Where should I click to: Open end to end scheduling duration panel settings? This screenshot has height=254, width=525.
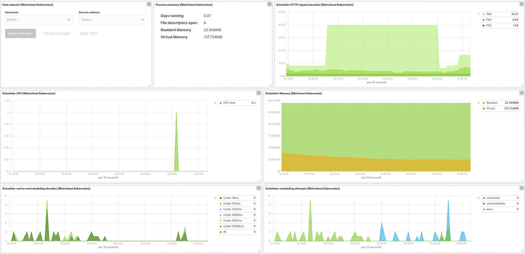click(x=259, y=188)
